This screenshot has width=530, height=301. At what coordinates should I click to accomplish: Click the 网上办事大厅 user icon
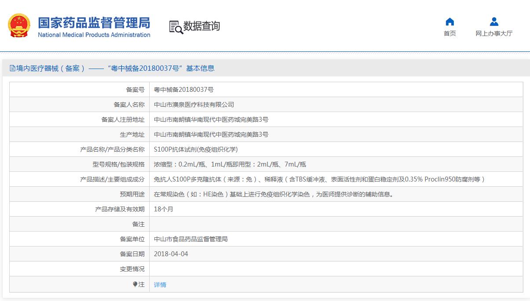(494, 22)
